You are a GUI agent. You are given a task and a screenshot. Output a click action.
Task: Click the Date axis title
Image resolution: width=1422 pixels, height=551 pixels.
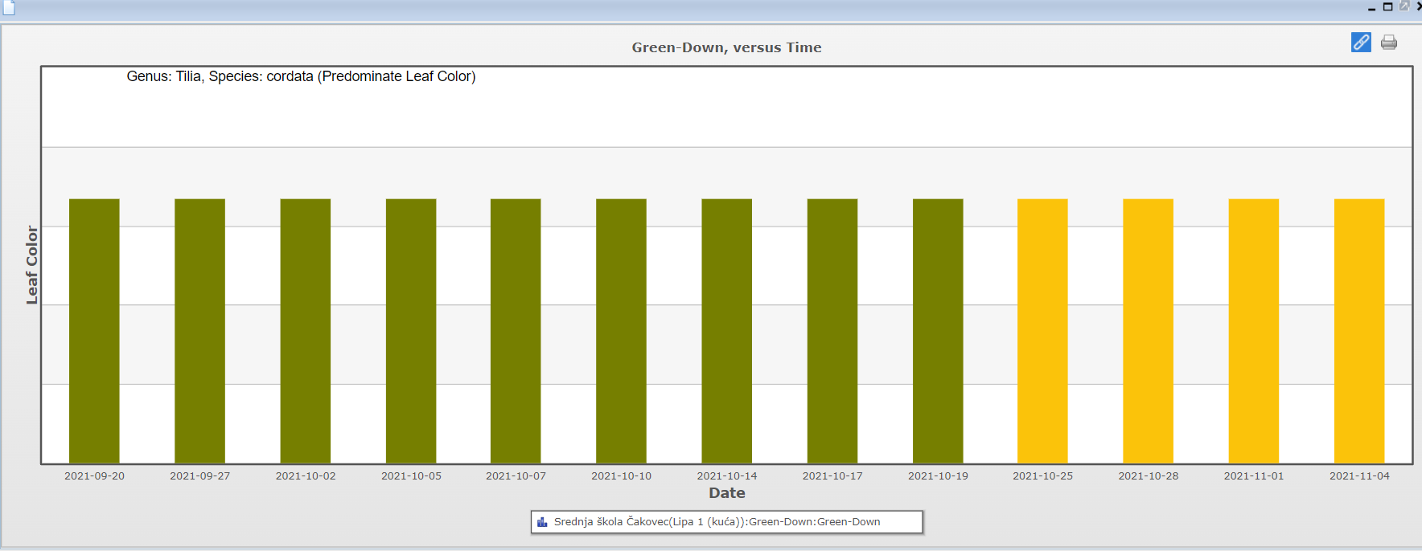click(x=726, y=493)
